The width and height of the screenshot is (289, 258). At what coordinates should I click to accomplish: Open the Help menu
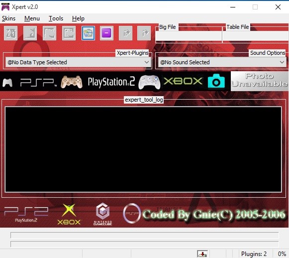78,18
